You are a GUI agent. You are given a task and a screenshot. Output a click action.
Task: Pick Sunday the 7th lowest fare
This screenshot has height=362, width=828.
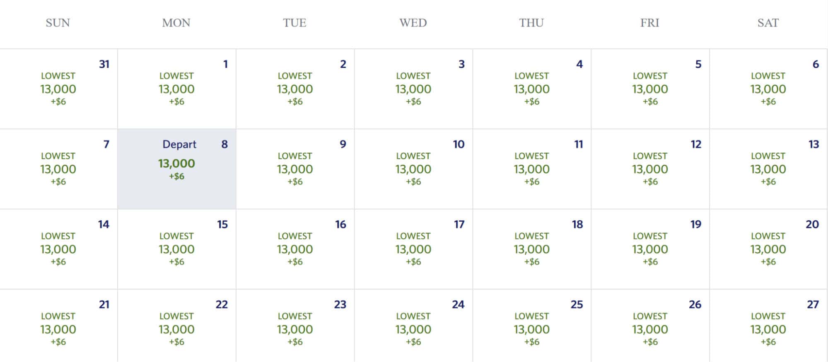point(58,169)
